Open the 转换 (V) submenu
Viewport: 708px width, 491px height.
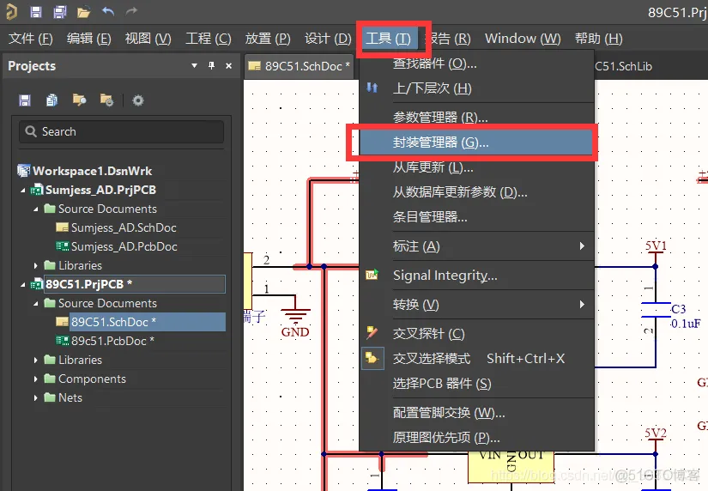click(x=476, y=305)
